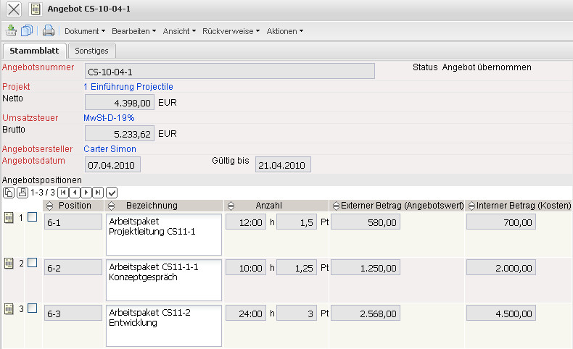Click the Netto field 4.398,00
573x349 pixels.
(x=119, y=103)
